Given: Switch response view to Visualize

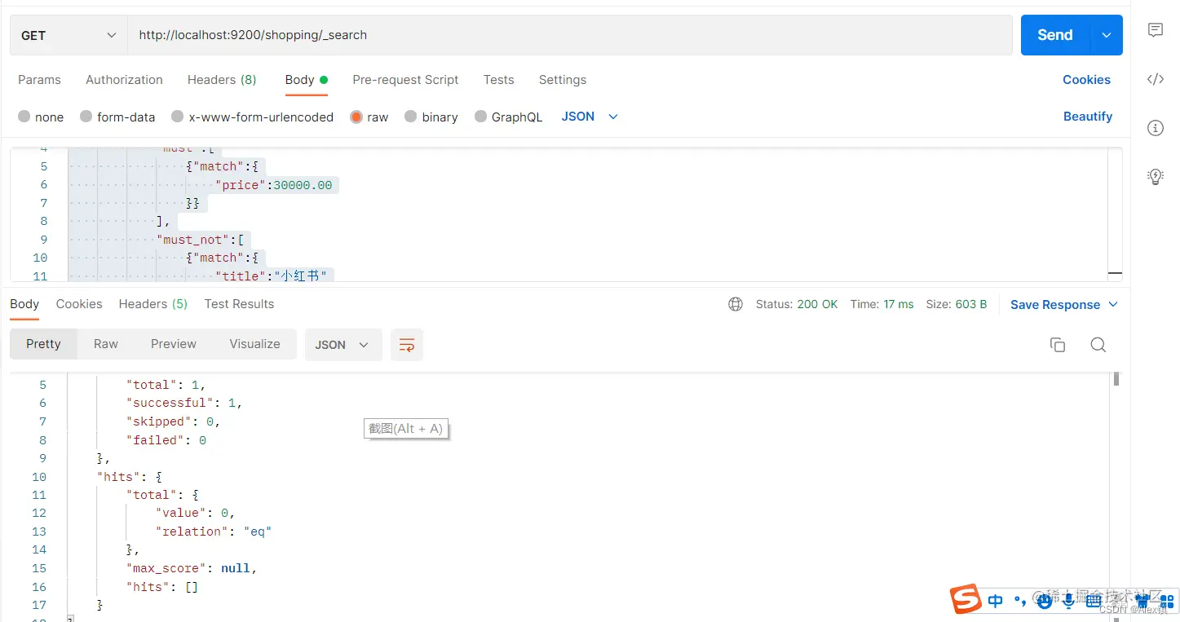Looking at the screenshot, I should click(254, 344).
